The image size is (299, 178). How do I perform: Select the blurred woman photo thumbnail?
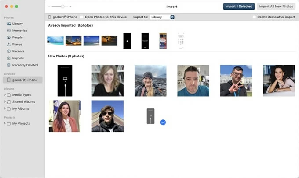point(107,80)
